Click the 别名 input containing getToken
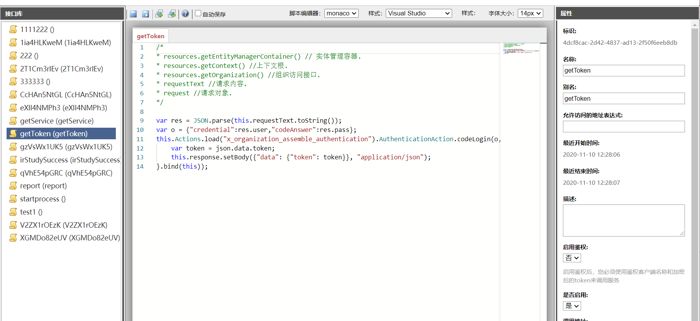700x321 pixels. 624,98
